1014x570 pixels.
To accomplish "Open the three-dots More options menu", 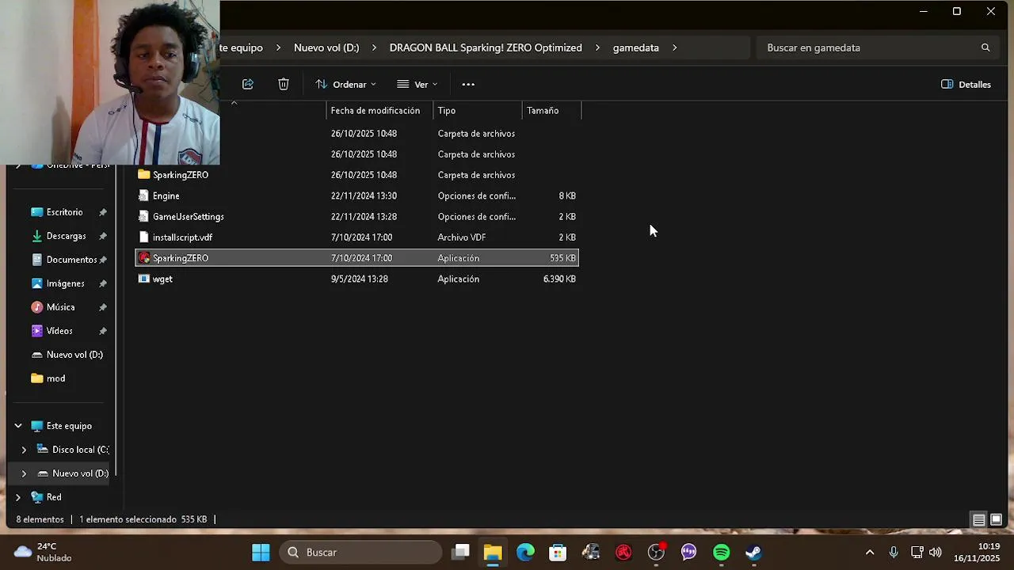I will (x=468, y=84).
